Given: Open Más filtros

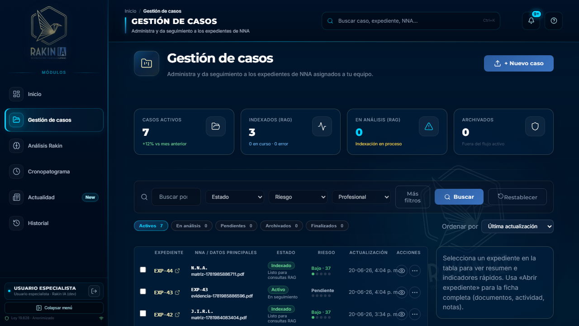Looking at the screenshot, I should 413,197.
